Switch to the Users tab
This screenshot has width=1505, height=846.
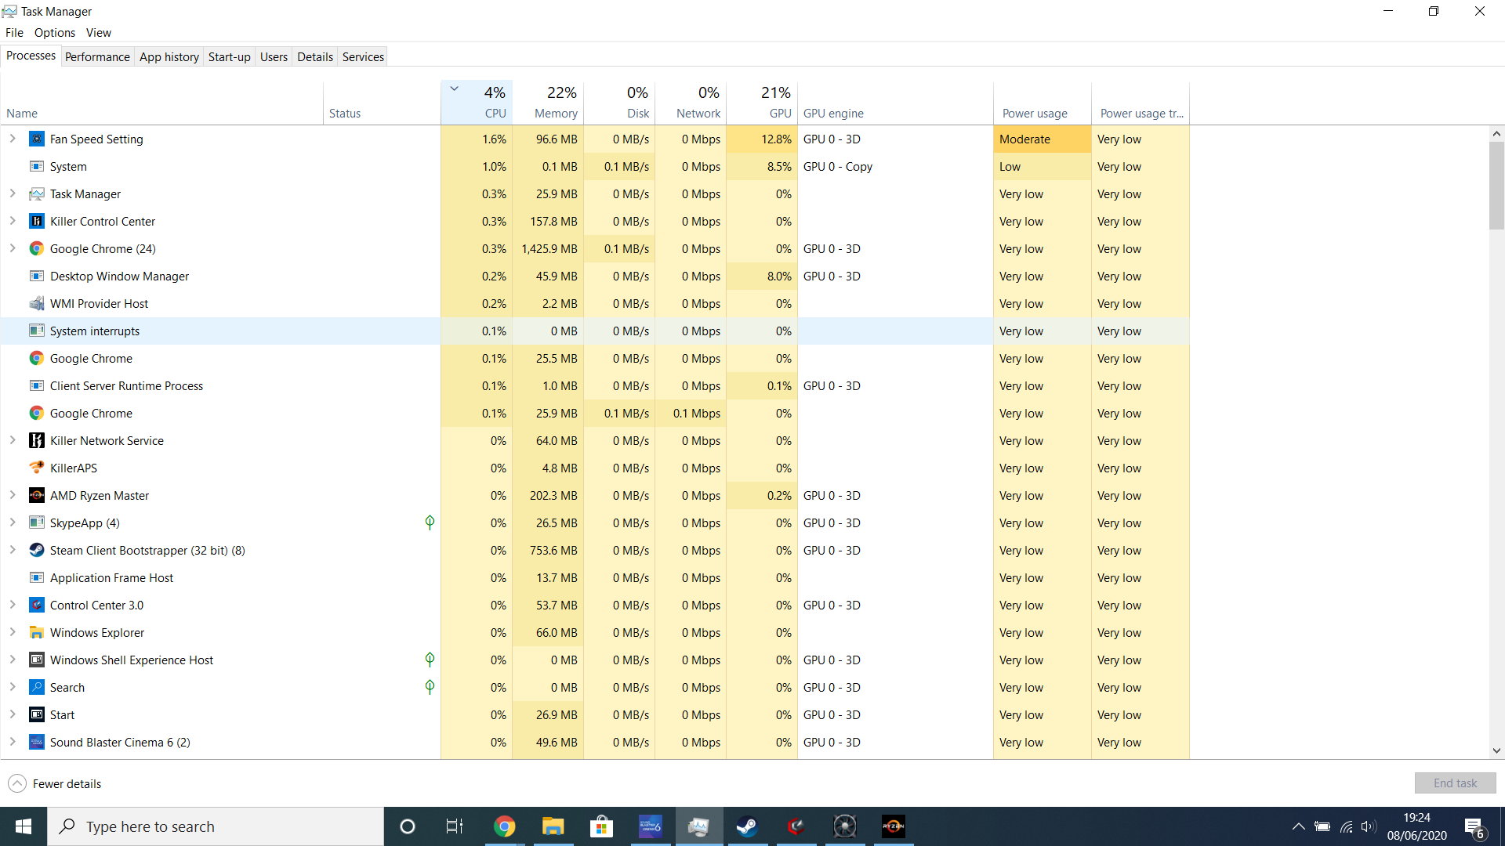[x=274, y=57]
